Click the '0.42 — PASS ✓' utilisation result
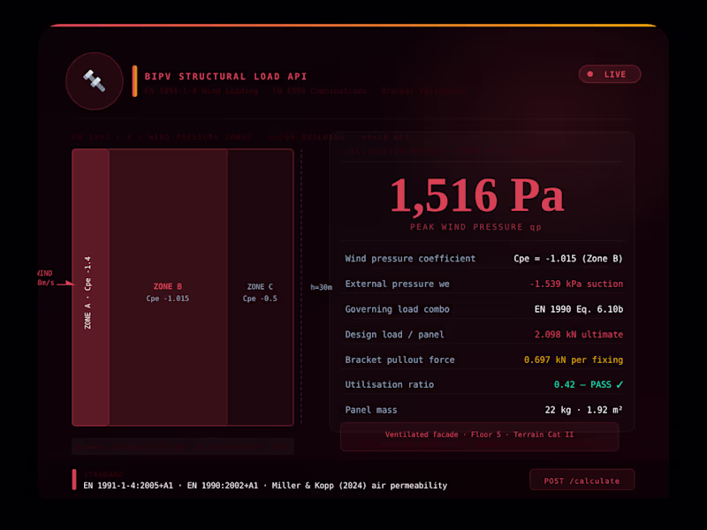Screen dimensions: 707x530 [589, 384]
